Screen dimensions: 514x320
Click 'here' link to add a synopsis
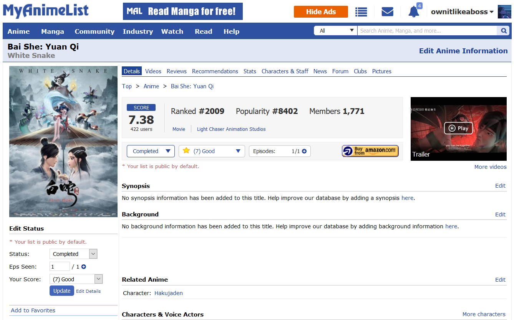[x=408, y=198]
